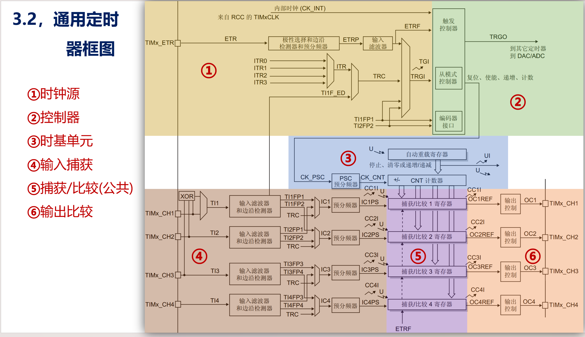Click the TI1F_ED signal label

click(x=333, y=93)
